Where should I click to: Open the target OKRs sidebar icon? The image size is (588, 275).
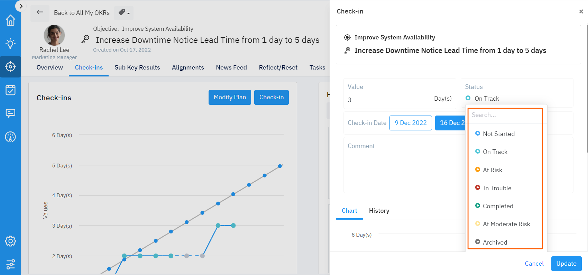(x=10, y=67)
